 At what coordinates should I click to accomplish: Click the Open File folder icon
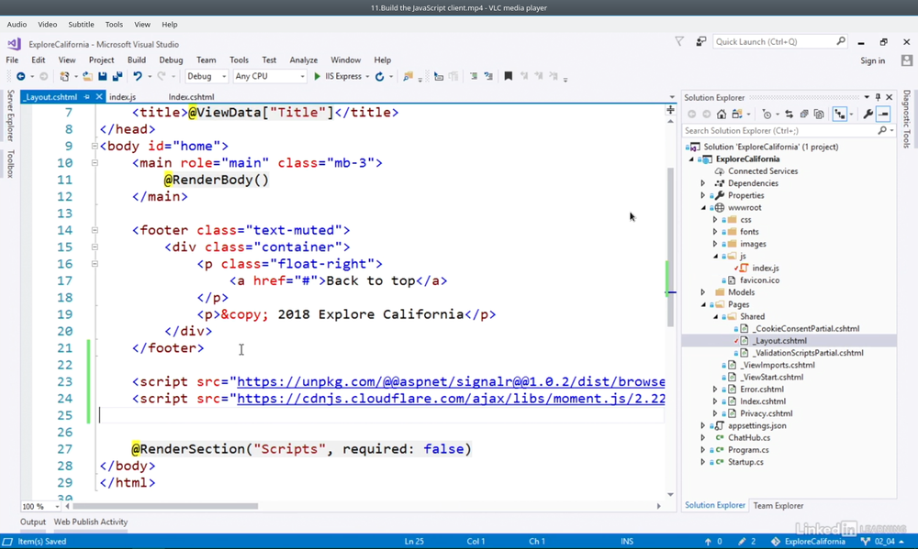[87, 77]
